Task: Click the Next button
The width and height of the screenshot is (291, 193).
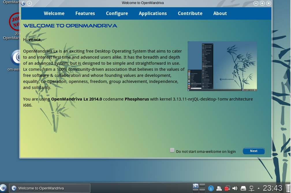Action: click(254, 151)
